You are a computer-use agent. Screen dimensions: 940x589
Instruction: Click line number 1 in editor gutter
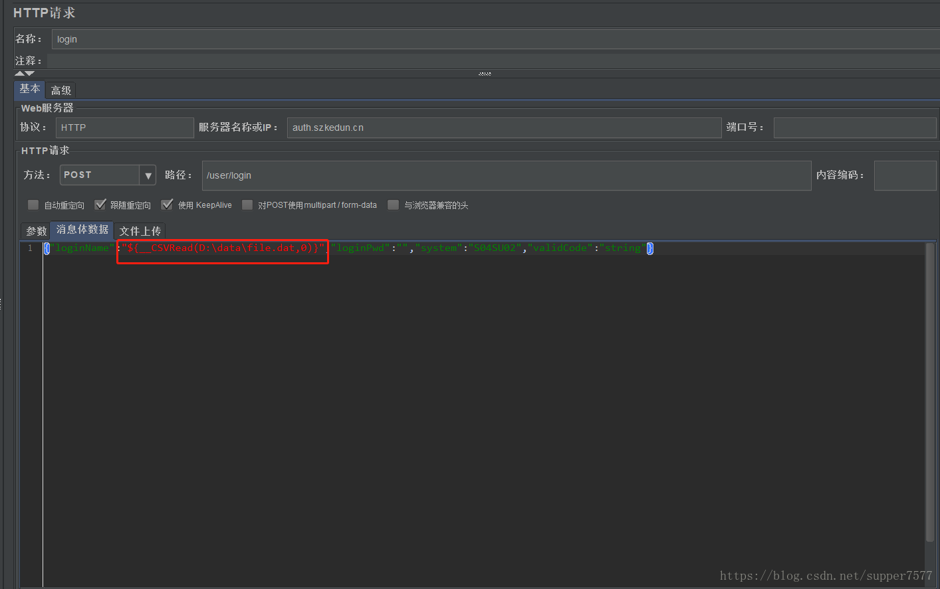click(x=30, y=248)
